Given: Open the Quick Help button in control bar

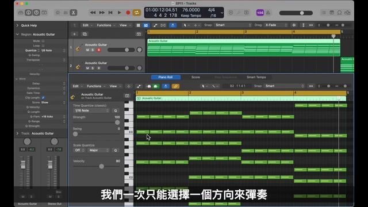Looking at the screenshot, I should click(36, 13).
